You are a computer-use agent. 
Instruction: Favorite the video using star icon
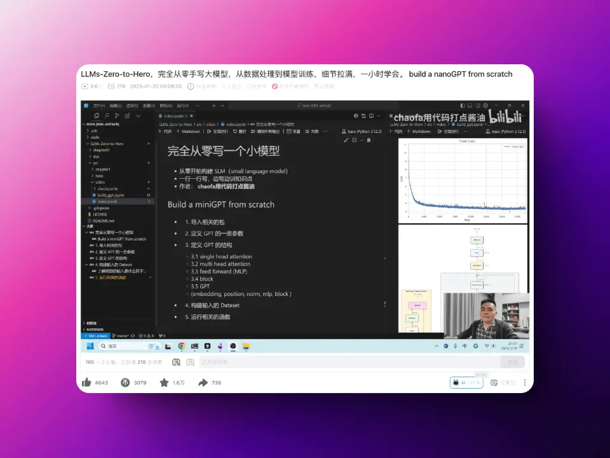[x=164, y=382]
